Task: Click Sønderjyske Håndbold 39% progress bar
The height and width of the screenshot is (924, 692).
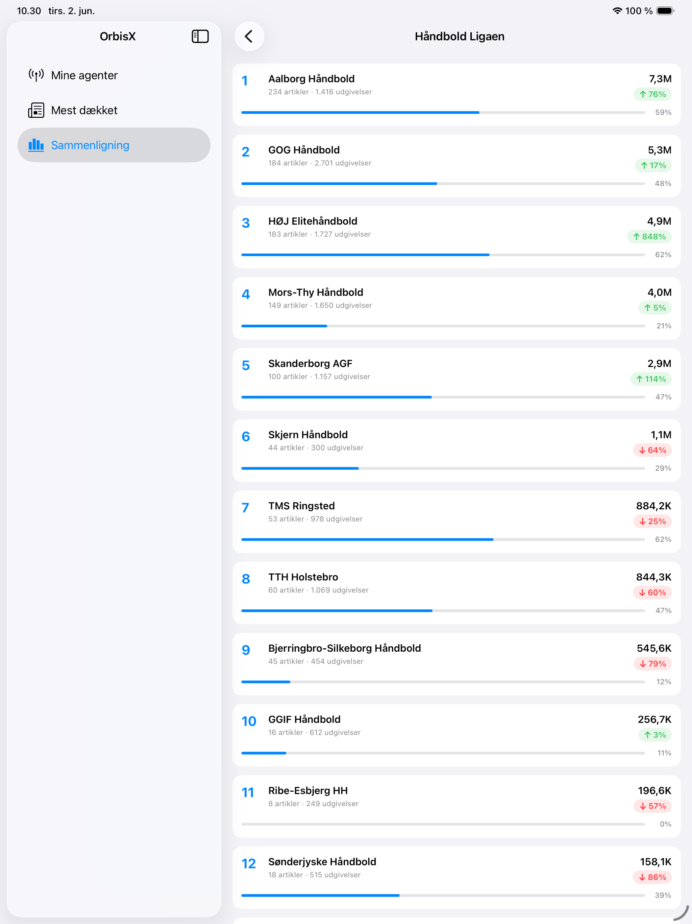Action: [443, 895]
